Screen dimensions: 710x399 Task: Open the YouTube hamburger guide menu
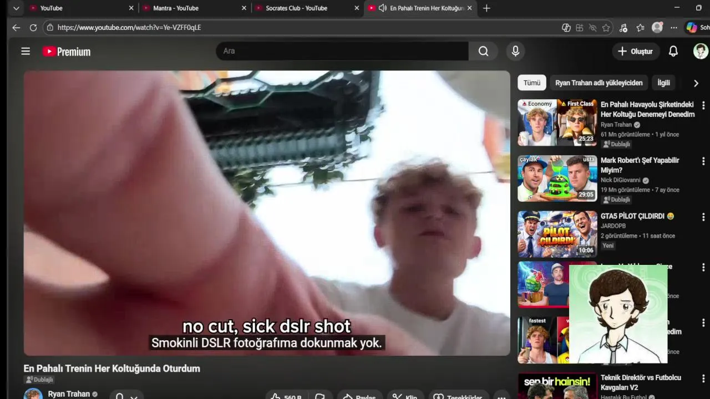pyautogui.click(x=26, y=51)
